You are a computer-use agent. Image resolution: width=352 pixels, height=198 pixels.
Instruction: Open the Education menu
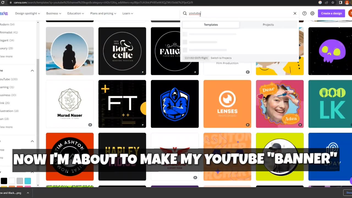click(x=75, y=13)
